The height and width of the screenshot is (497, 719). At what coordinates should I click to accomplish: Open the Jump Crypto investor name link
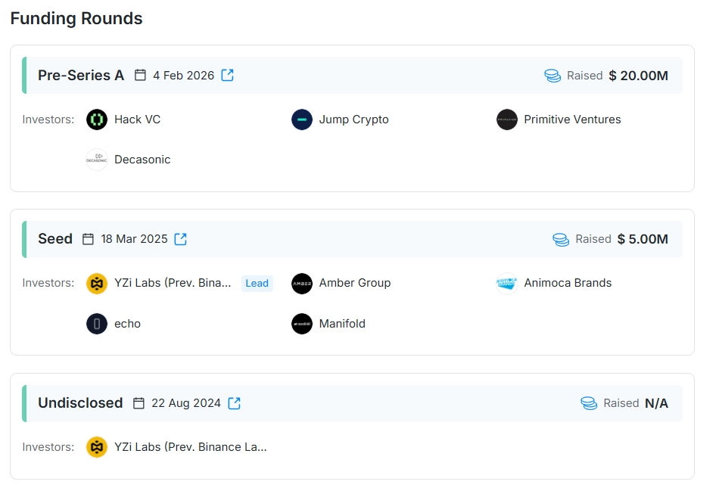click(353, 120)
